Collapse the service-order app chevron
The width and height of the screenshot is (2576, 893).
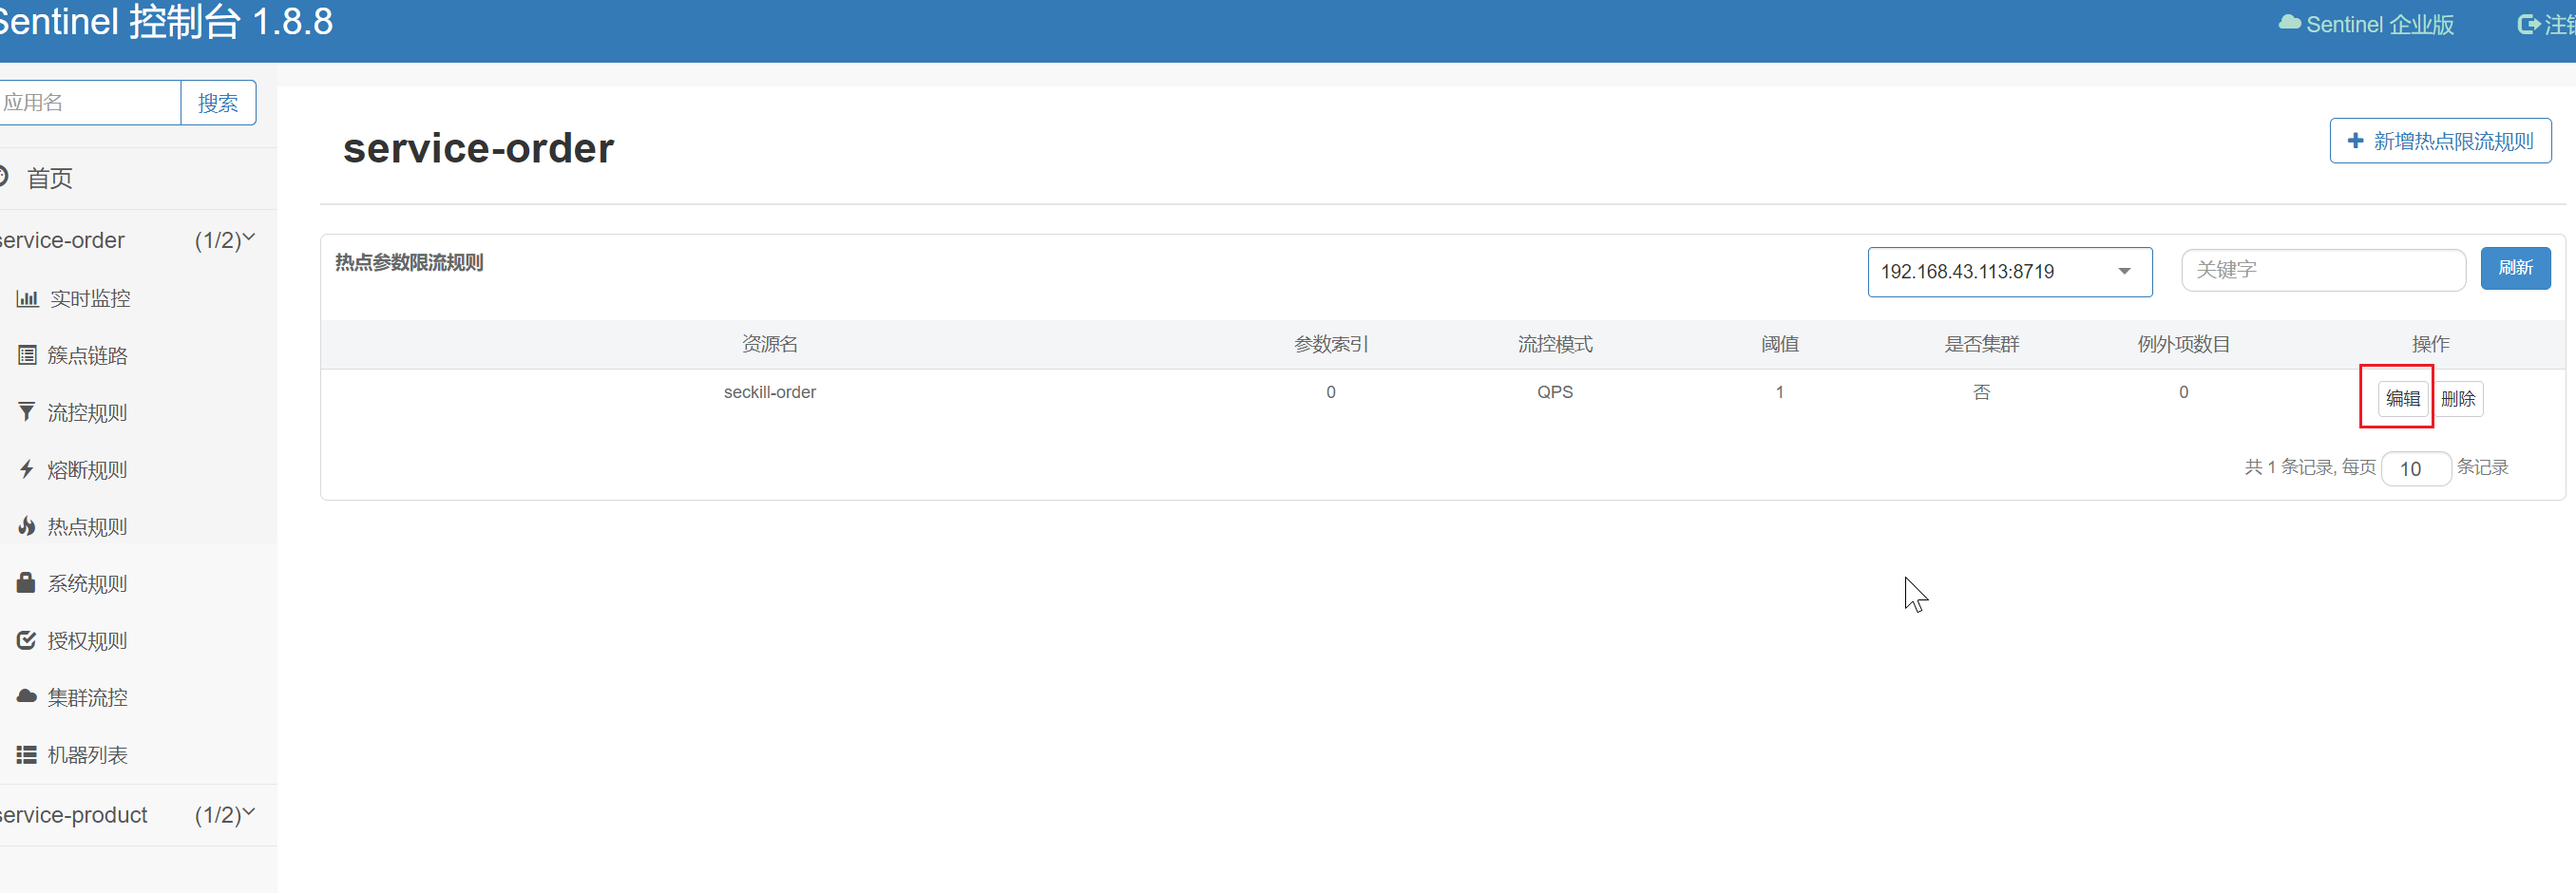pos(249,238)
